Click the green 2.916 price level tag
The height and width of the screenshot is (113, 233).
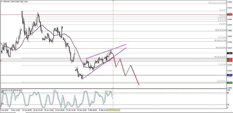[x=230, y=83]
